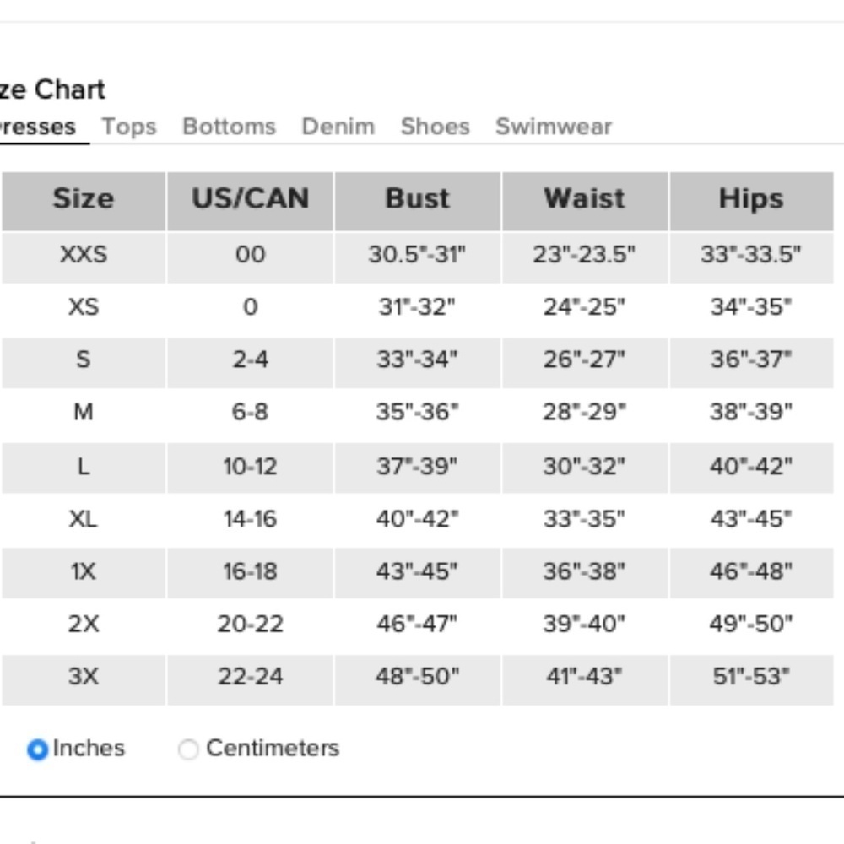Screen dimensions: 844x844
Task: Click the 1X US/CAN size 16-18 cell
Action: 251,571
